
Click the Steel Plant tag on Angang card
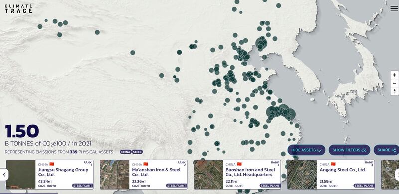pyautogui.click(x=364, y=186)
